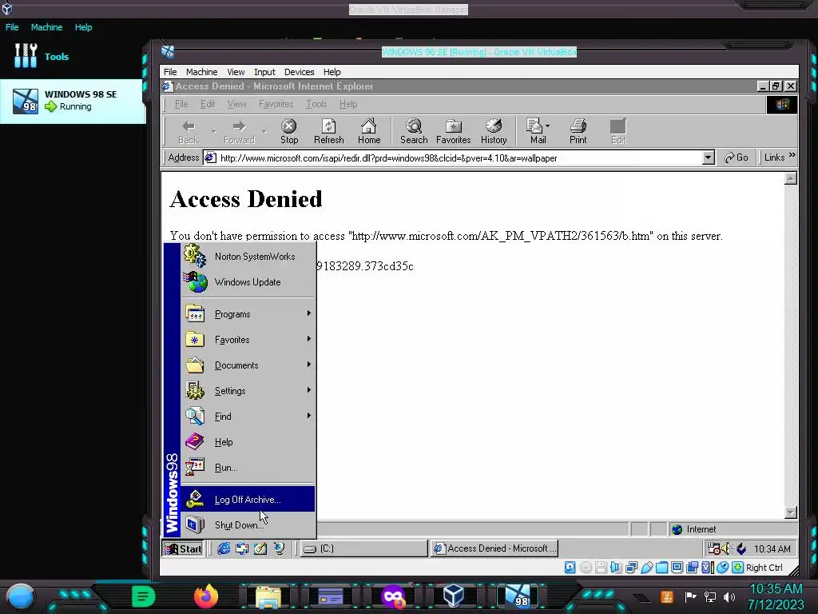
Task: Click the Mail toolbar icon
Action: [x=534, y=126]
